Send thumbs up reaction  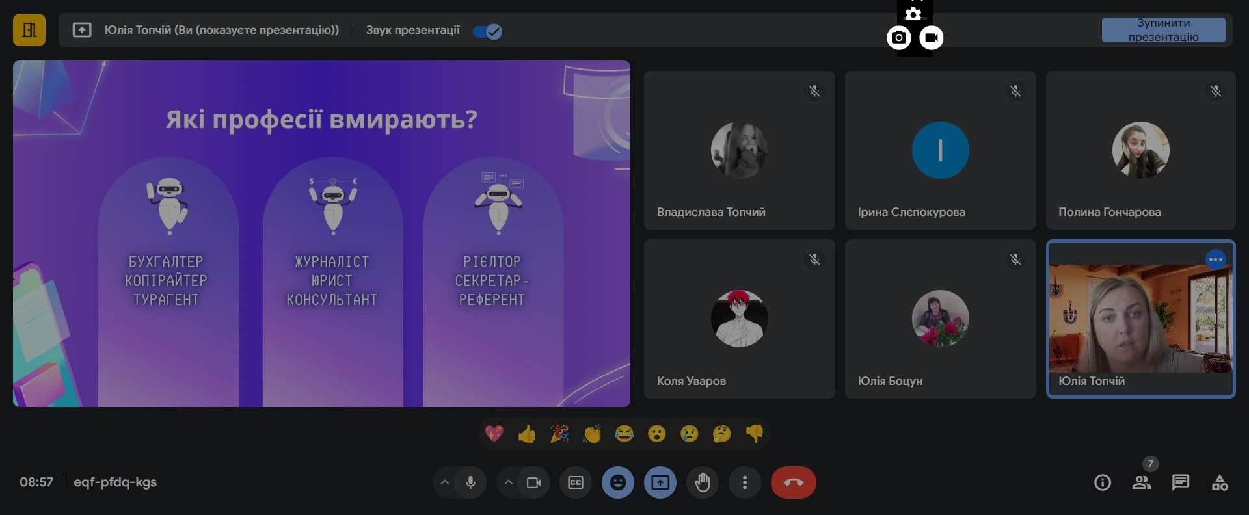[527, 434]
